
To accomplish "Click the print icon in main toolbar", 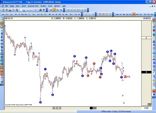I will (x=40, y=10).
